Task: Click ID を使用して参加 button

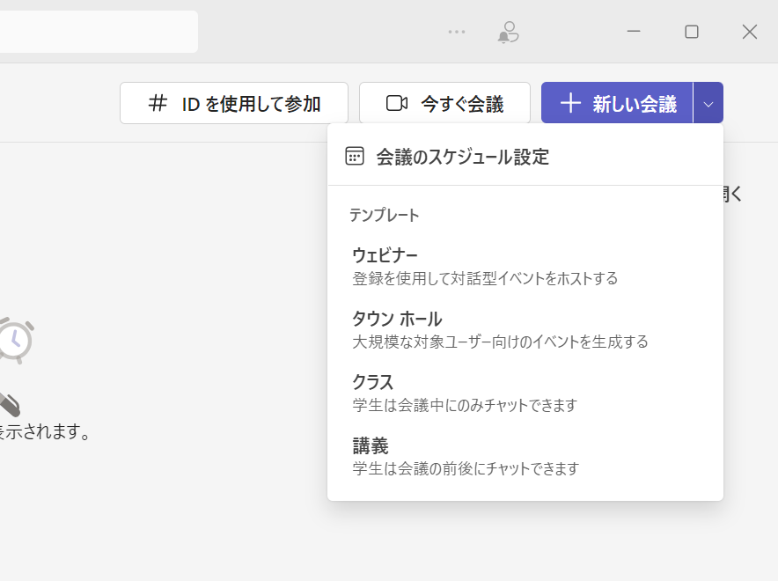Action: click(x=234, y=103)
